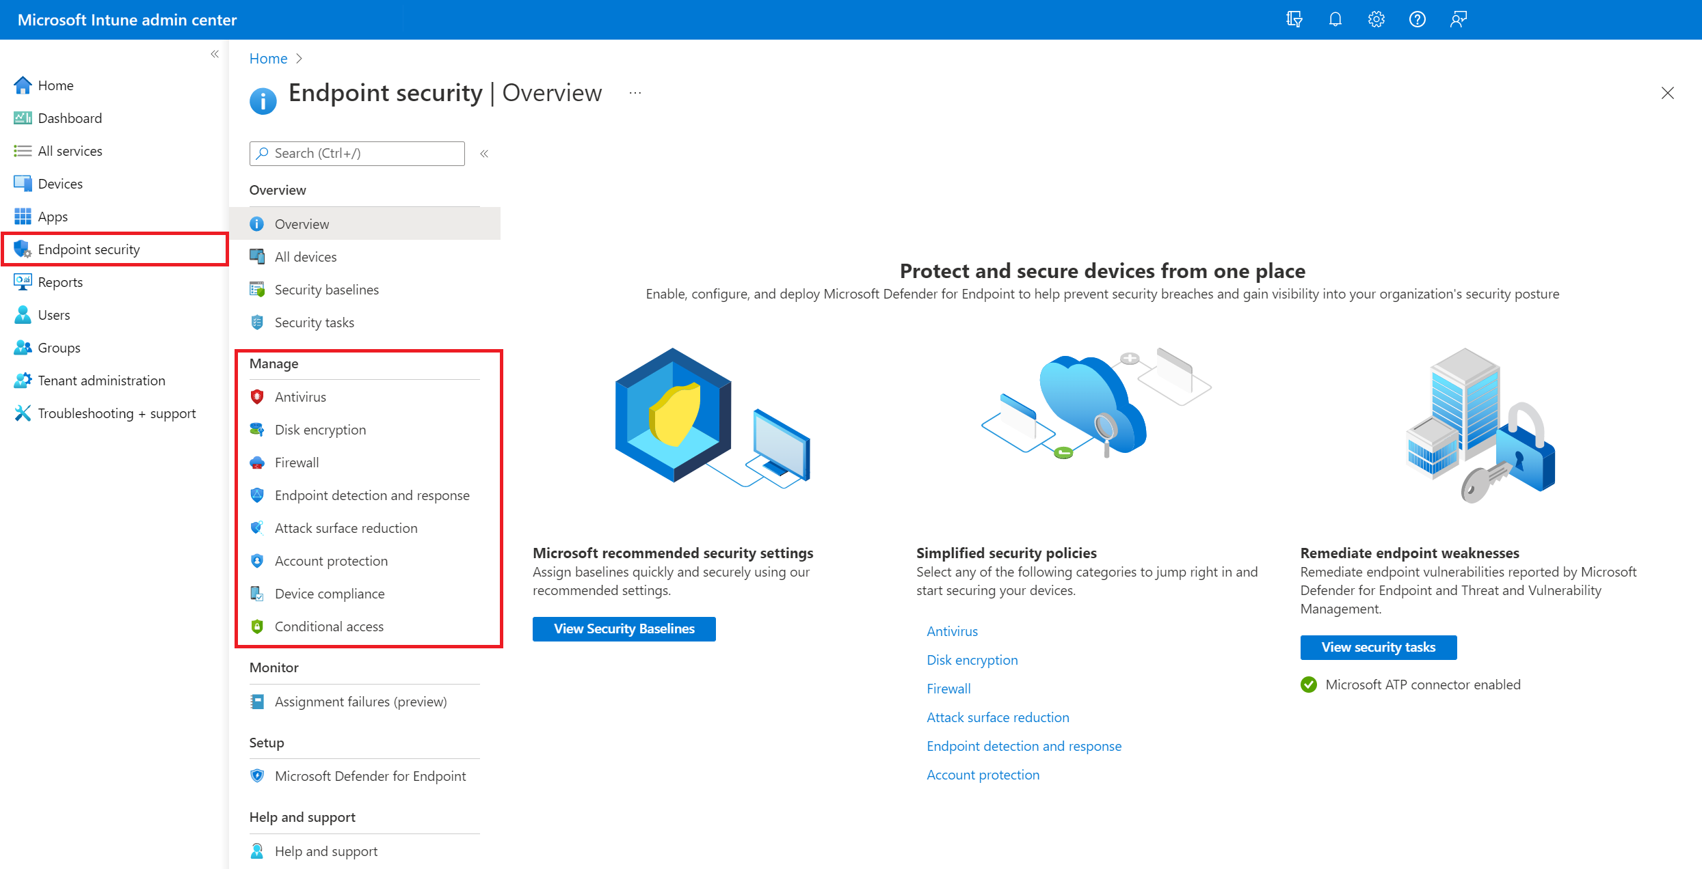This screenshot has width=1702, height=869.
Task: Expand the Assignment Failures preview section
Action: click(362, 700)
